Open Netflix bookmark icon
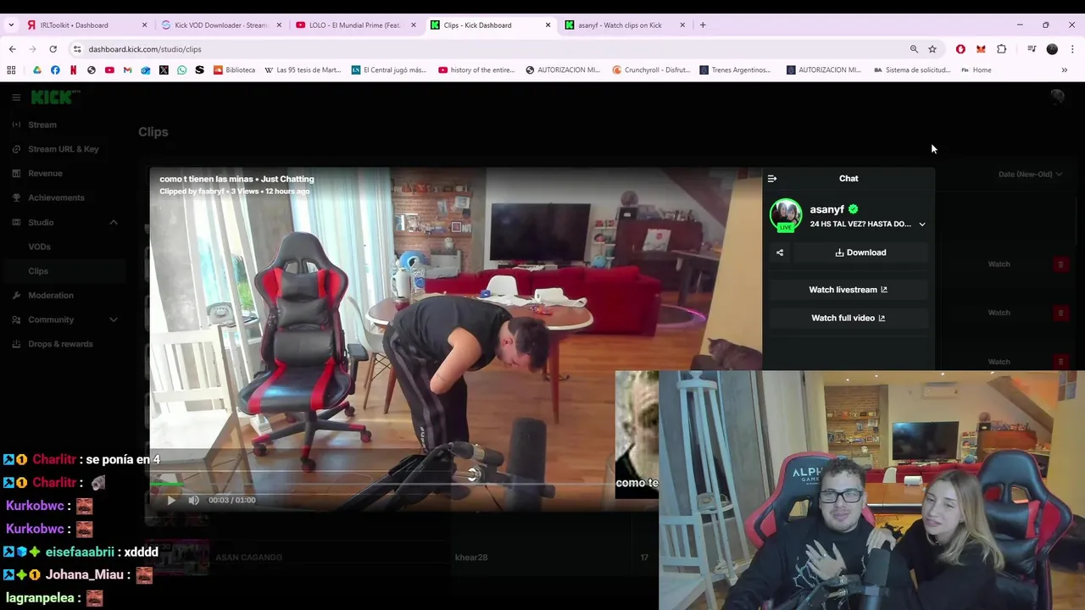 (x=73, y=70)
